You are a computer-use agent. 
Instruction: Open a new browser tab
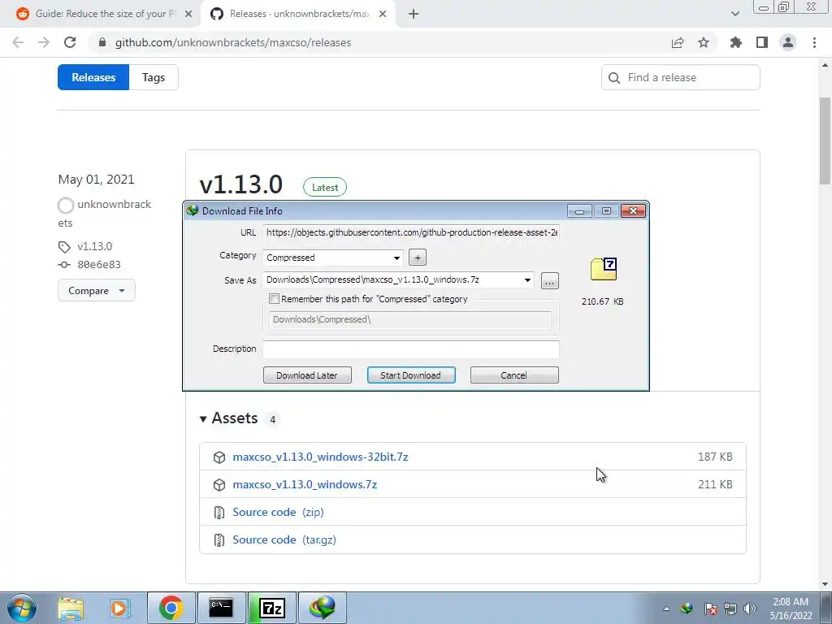click(x=414, y=14)
